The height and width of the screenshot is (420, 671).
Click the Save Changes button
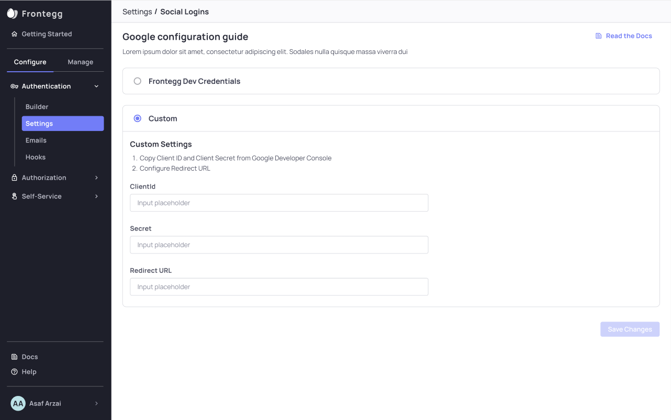click(x=630, y=329)
